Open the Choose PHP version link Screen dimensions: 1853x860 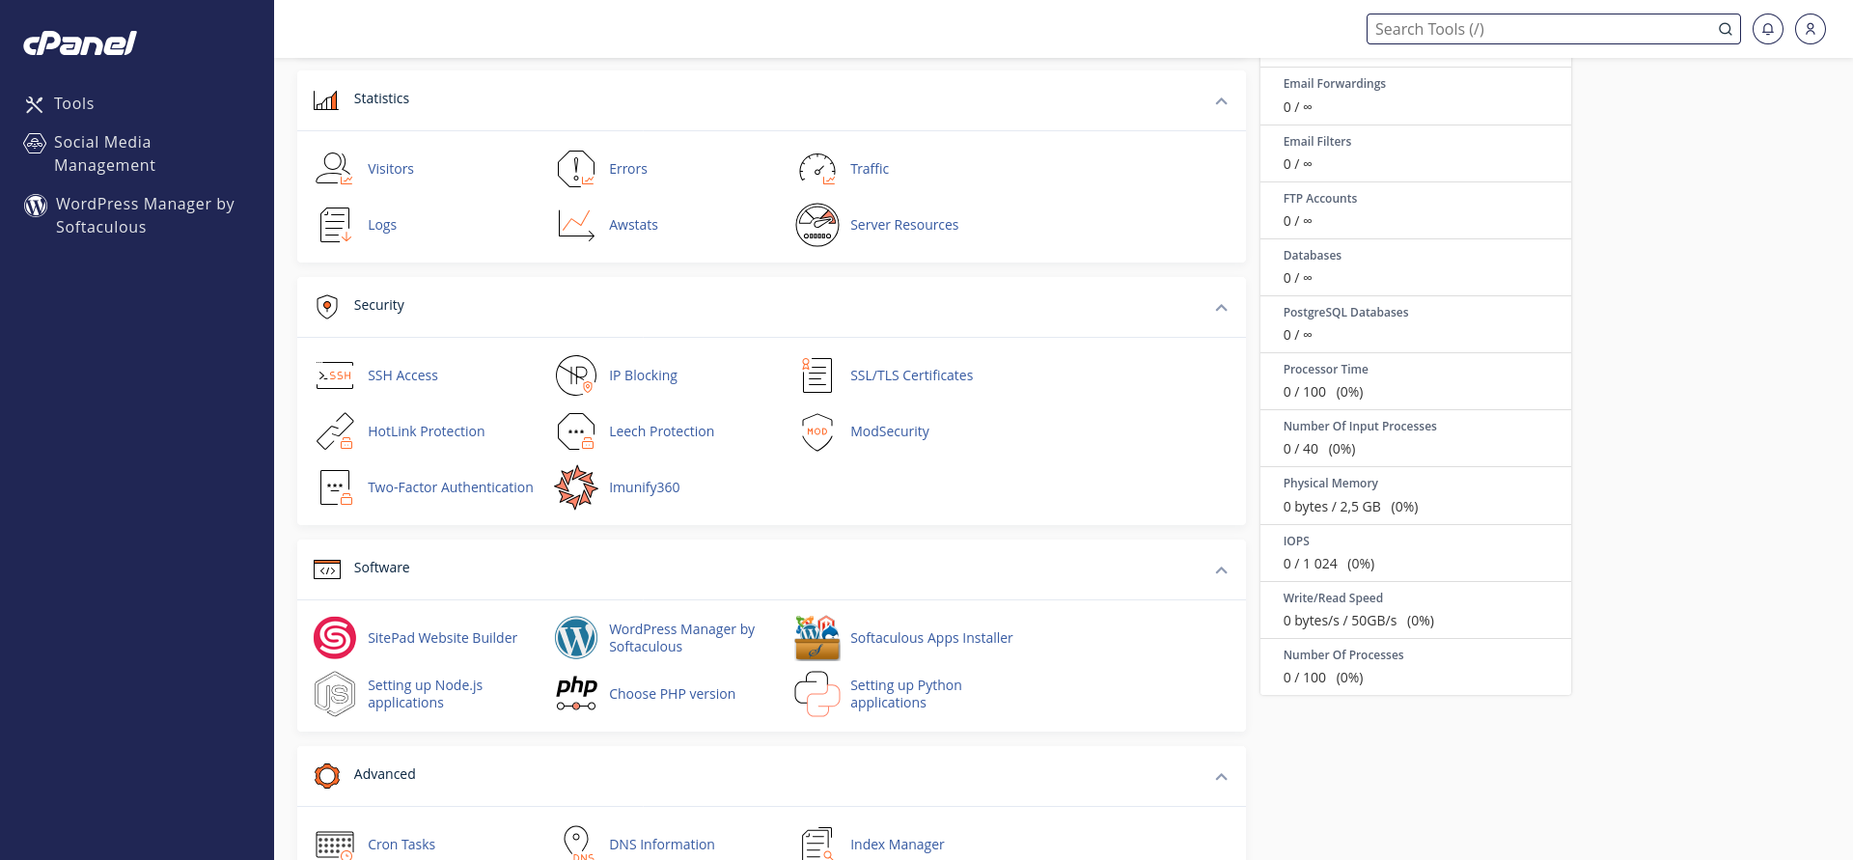pos(672,694)
